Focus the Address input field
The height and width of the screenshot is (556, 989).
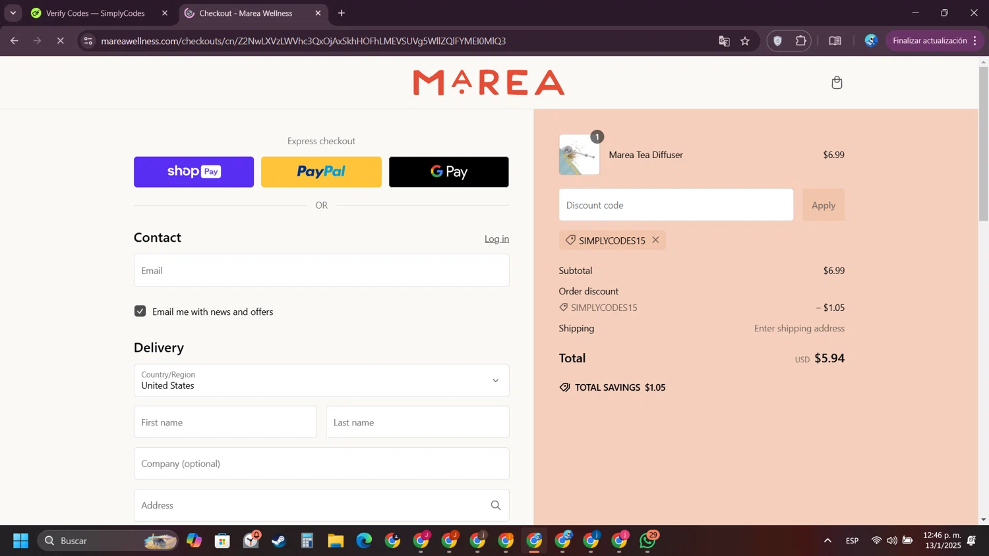coord(322,505)
